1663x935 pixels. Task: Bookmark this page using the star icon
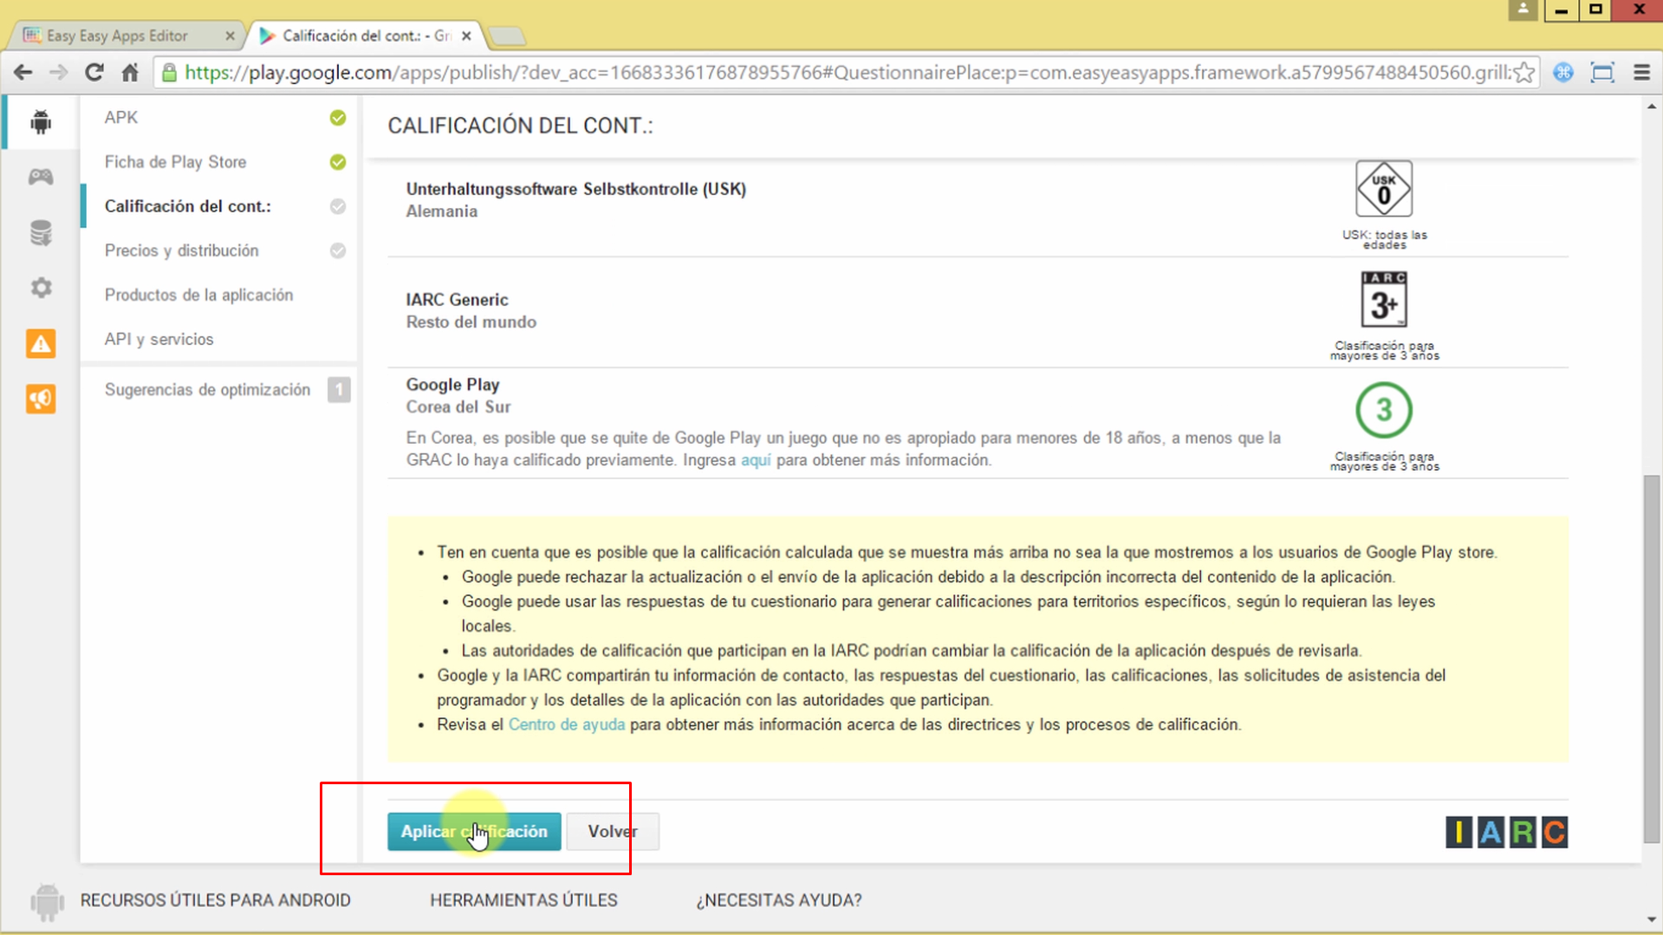click(x=1523, y=73)
